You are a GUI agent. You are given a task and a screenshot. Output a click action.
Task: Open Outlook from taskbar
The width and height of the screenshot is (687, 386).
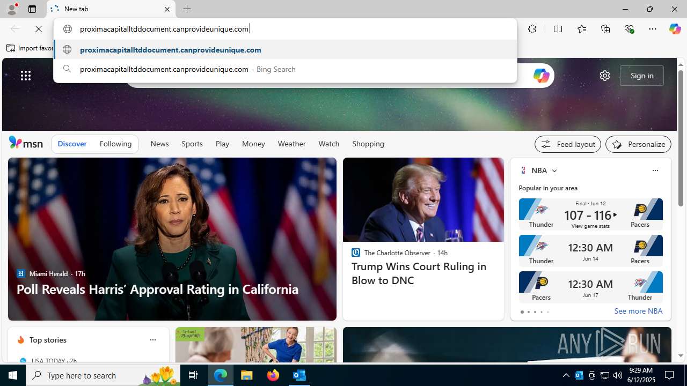(x=299, y=375)
